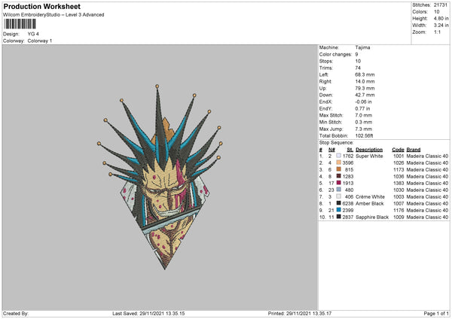
Task: Select the 'Amber Black' description text
Action: pyautogui.click(x=370, y=204)
